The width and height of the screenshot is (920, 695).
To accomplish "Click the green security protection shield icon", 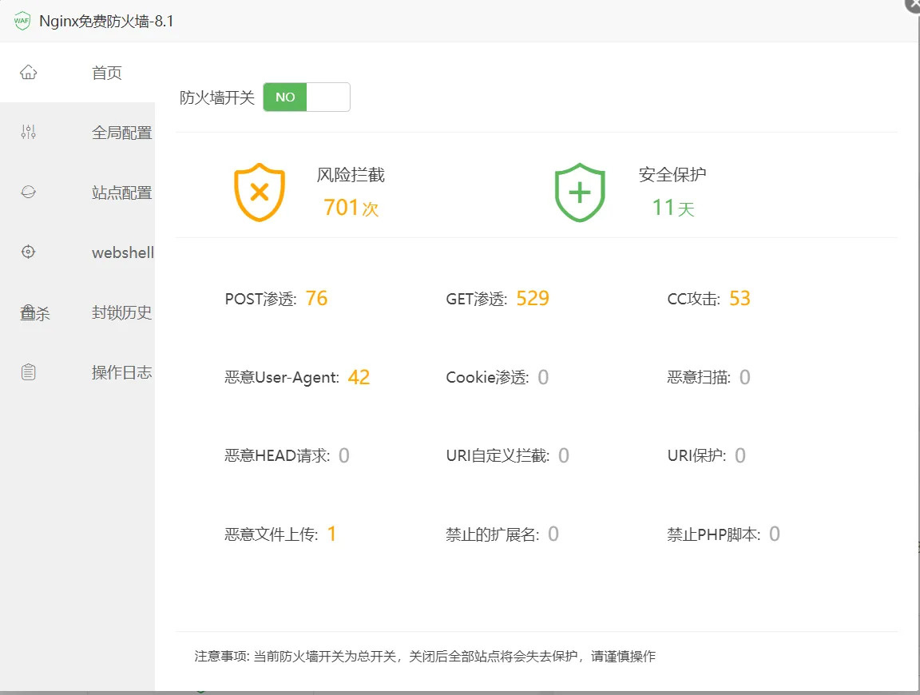I will point(580,192).
